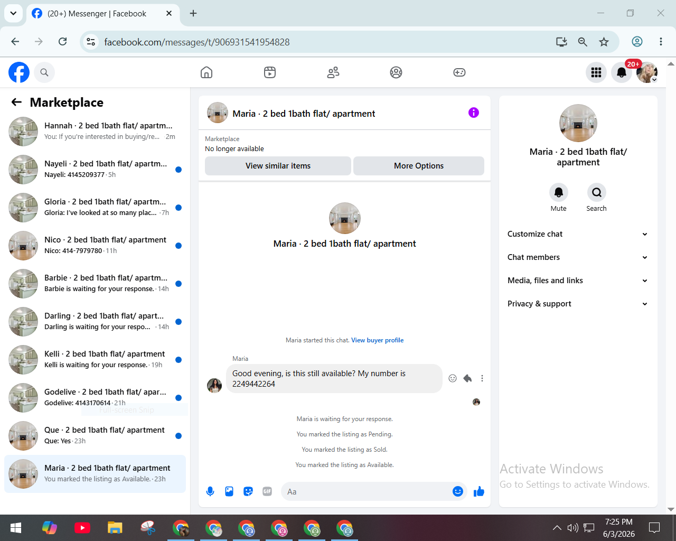Open account profile picture menu
Screen dimensions: 676x541
tap(647, 72)
